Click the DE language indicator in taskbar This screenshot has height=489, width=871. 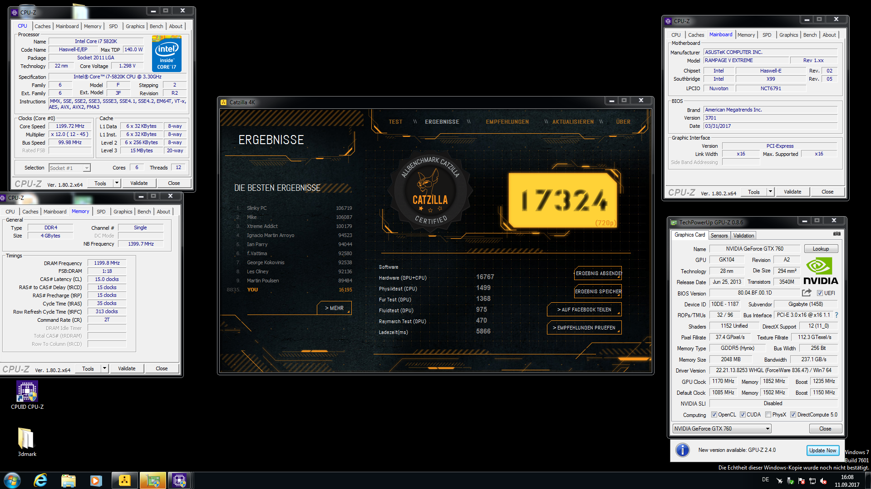point(765,479)
